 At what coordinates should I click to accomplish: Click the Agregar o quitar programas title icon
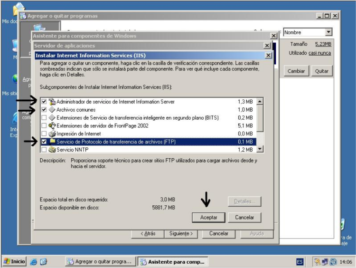pyautogui.click(x=23, y=16)
